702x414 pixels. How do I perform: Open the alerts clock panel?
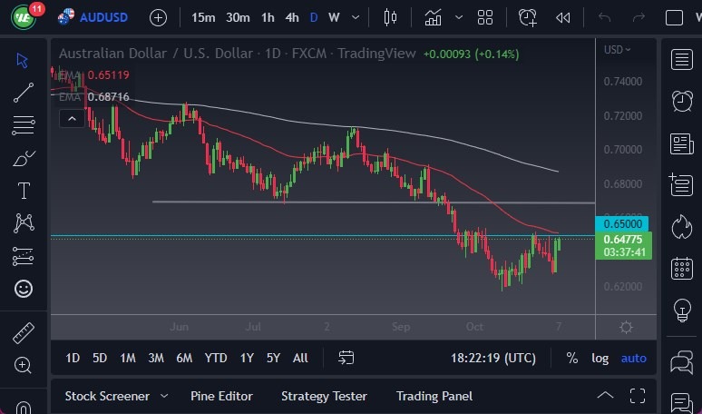681,101
